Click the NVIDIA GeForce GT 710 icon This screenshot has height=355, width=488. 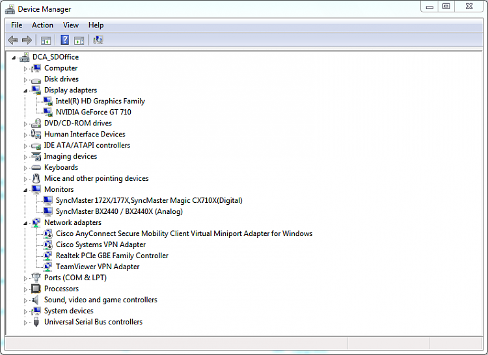(48, 112)
